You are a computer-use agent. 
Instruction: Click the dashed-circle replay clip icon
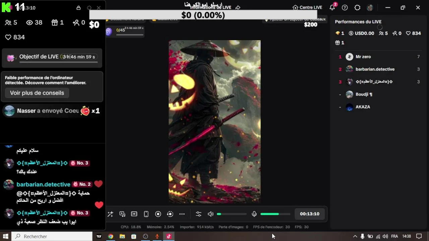pos(170,214)
